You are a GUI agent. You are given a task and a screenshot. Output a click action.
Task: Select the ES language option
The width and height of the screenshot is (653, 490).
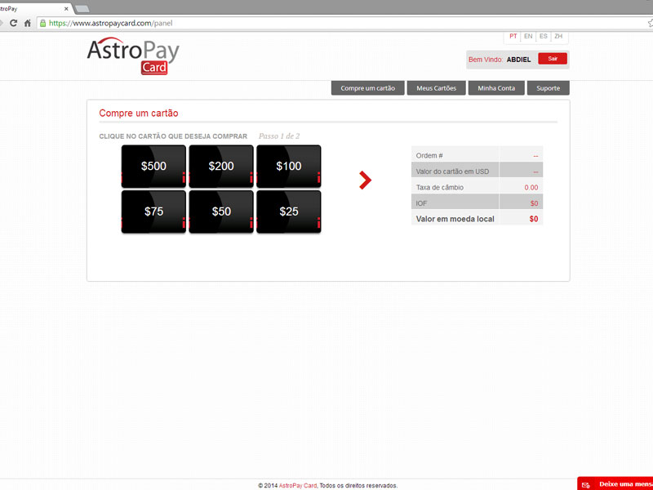(543, 36)
